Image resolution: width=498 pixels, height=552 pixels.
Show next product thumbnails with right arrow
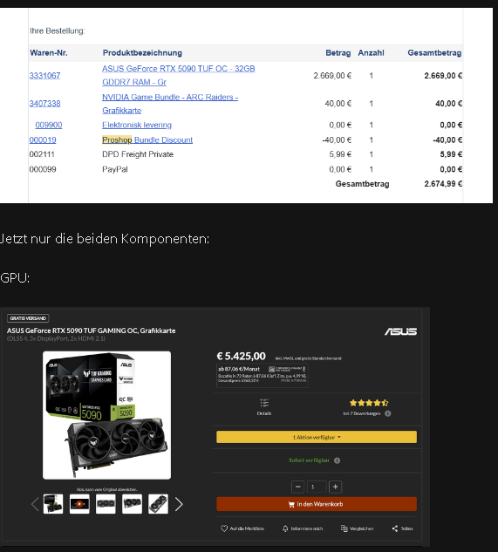(179, 504)
